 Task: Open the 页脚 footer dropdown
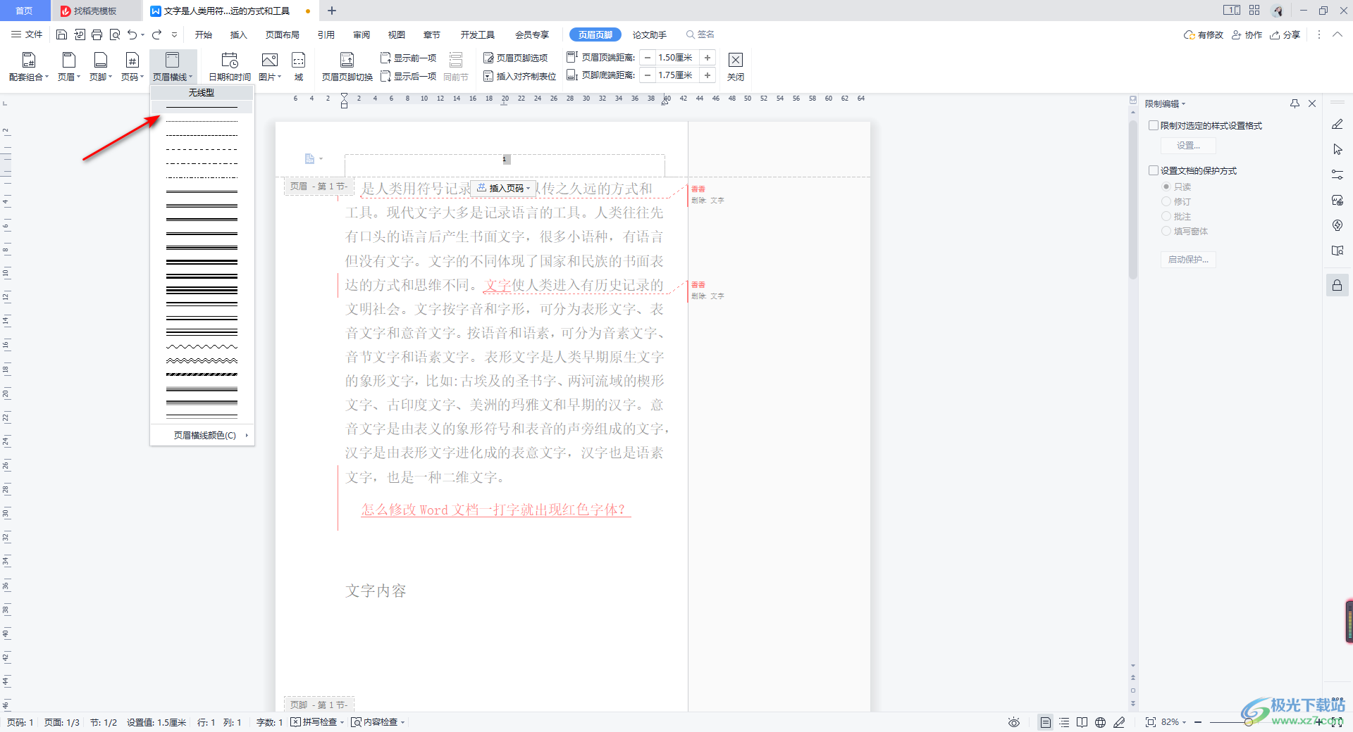pyautogui.click(x=101, y=67)
